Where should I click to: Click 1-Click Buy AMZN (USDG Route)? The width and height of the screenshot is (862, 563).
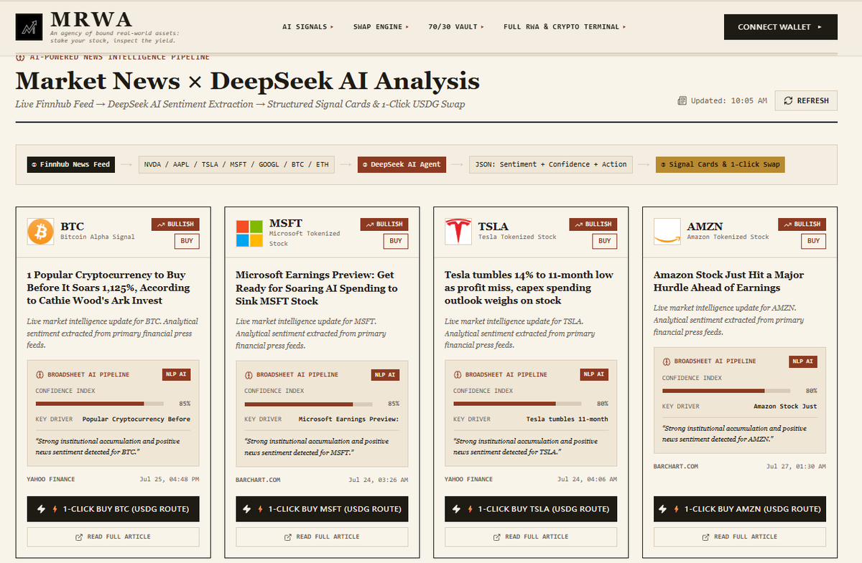740,509
